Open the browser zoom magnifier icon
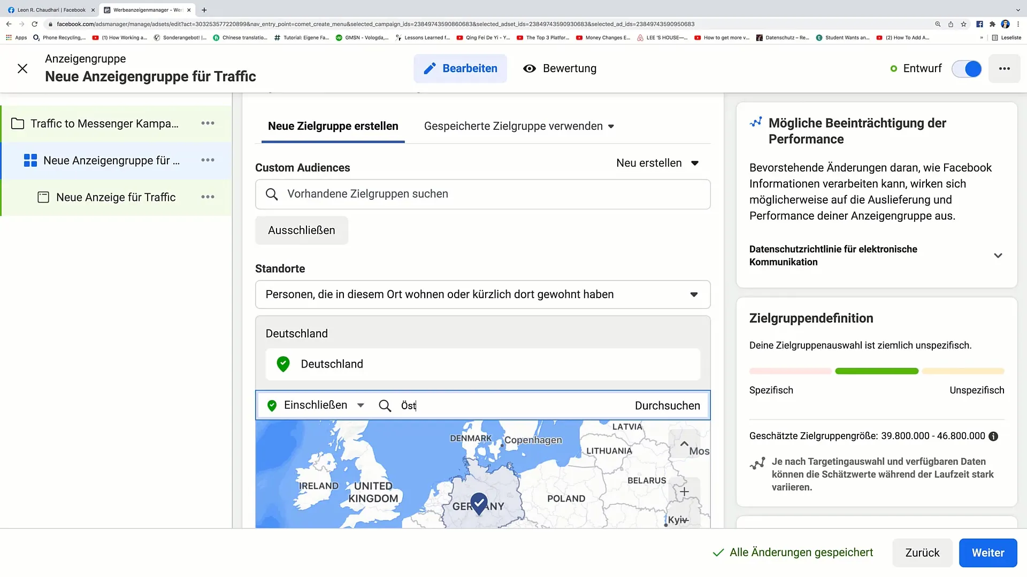1027x577 pixels. pyautogui.click(x=938, y=24)
